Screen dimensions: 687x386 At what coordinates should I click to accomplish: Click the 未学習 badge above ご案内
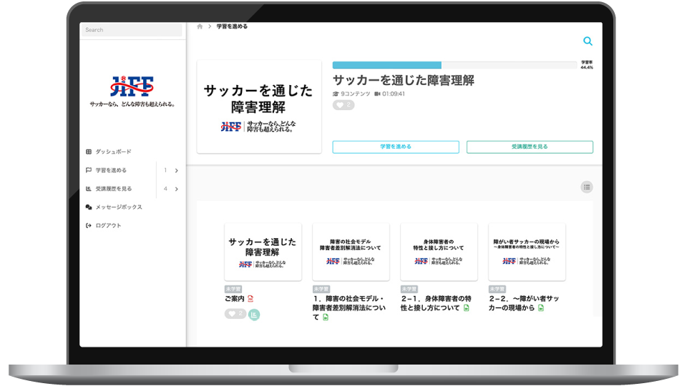[233, 289]
